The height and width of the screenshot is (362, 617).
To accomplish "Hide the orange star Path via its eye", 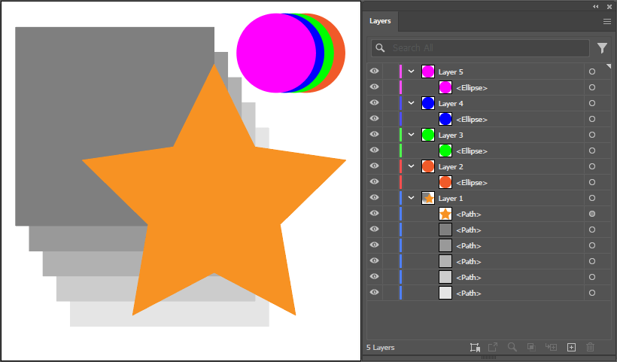I will click(374, 213).
